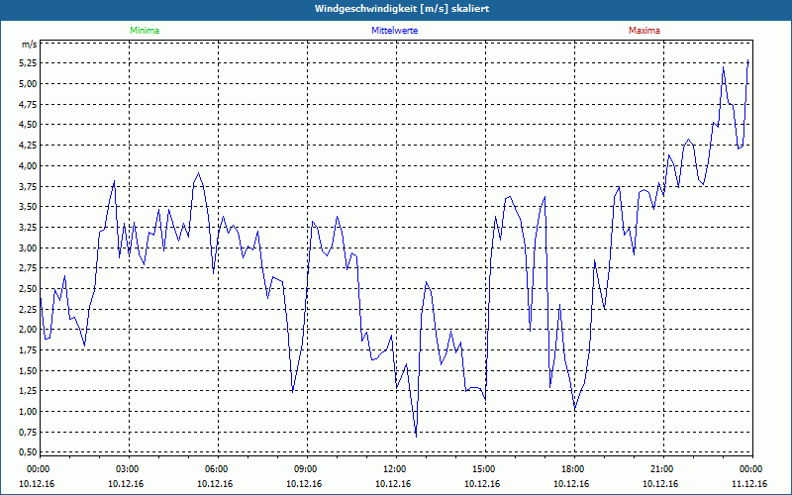This screenshot has height=495, width=792.
Task: Click the 09:00 time axis label
Action: tap(306, 469)
